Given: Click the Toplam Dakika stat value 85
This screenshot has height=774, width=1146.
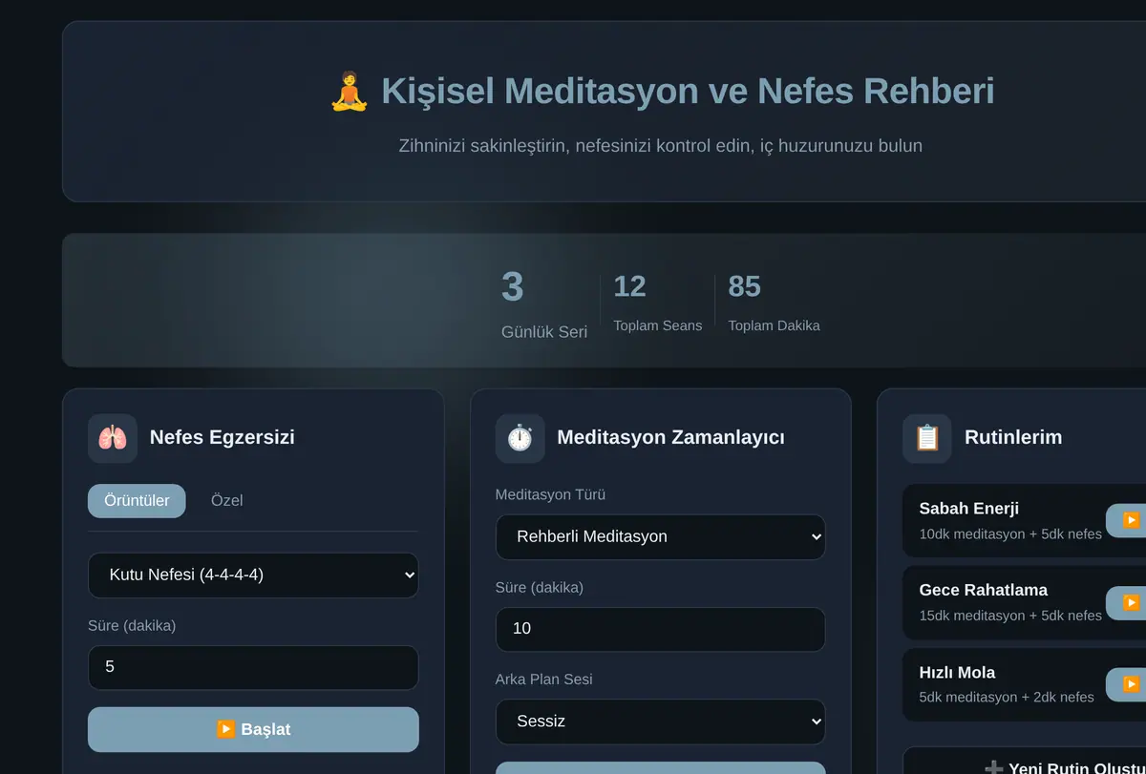Looking at the screenshot, I should tap(744, 286).
